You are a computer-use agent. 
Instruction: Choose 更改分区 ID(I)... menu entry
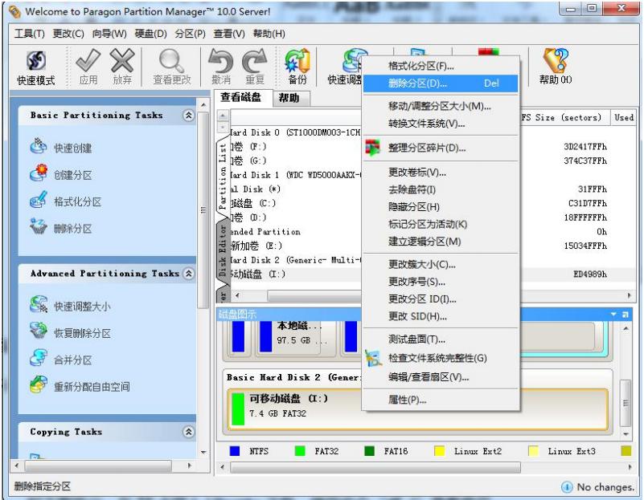click(x=441, y=299)
